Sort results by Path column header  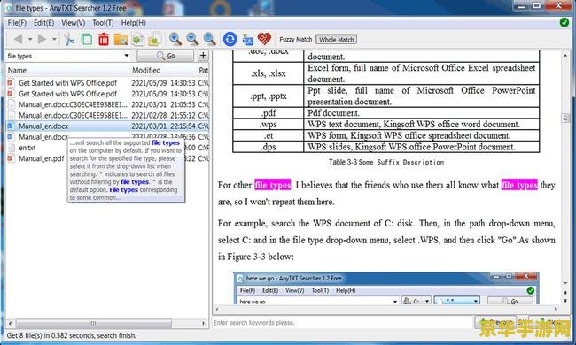(x=203, y=70)
